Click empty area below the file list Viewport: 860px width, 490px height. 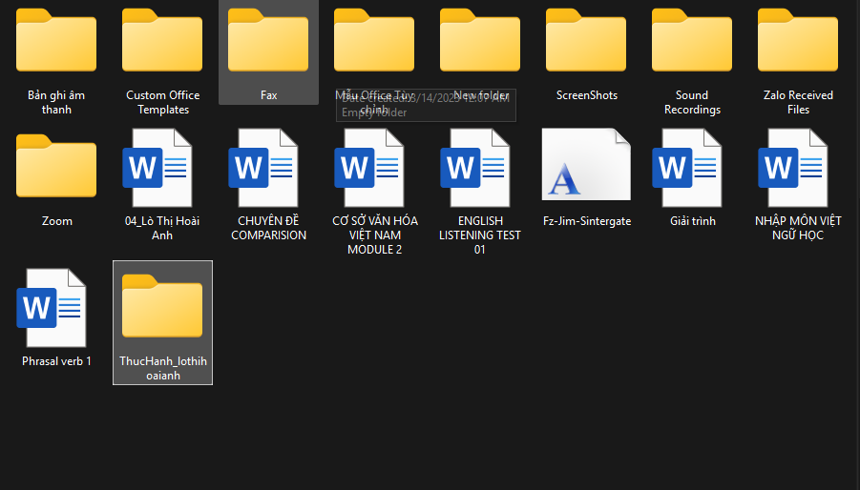coord(493,438)
